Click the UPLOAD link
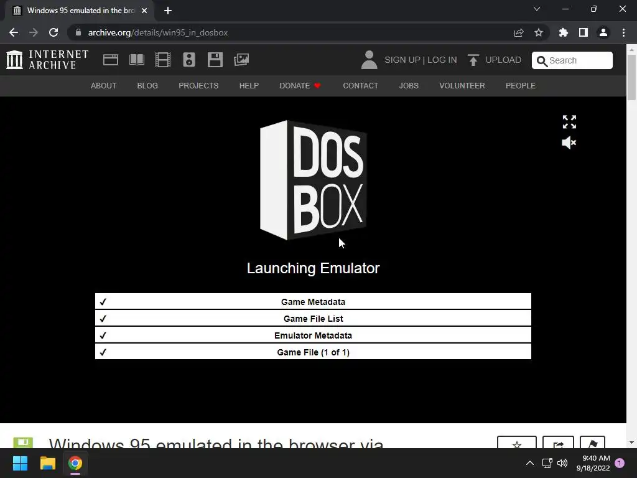The image size is (637, 478). tap(495, 60)
